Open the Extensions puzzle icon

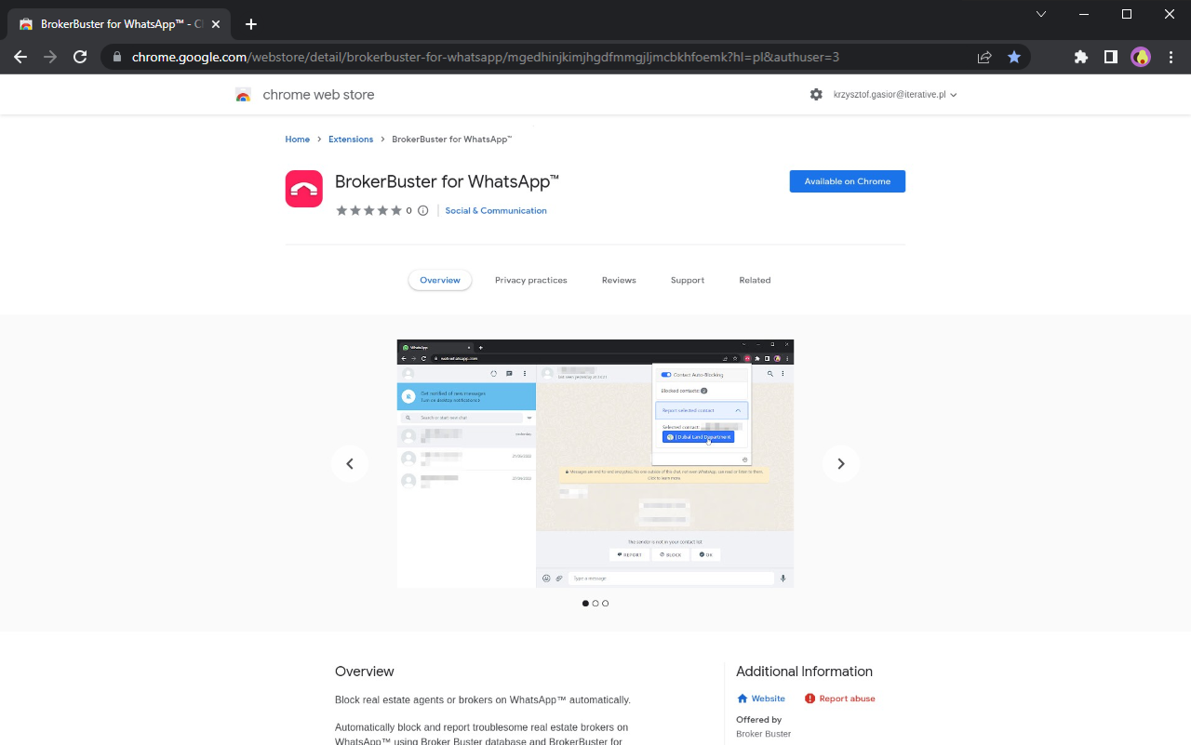[x=1080, y=57]
